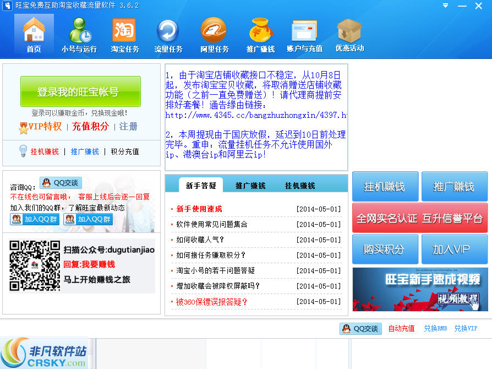Open the 首页 home icon
The width and height of the screenshot is (492, 369).
34,35
